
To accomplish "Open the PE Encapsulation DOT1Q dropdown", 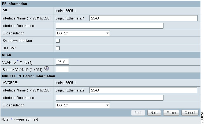I will [83, 33].
